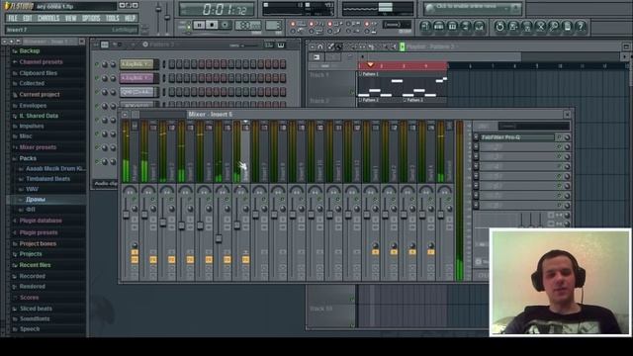Mute the third channel via green LED
This screenshot has width=633, height=356.
(x=97, y=92)
